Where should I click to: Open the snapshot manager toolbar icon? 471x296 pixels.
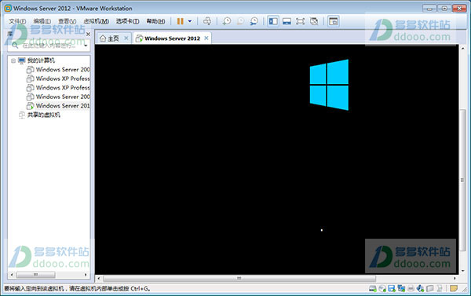(x=254, y=21)
